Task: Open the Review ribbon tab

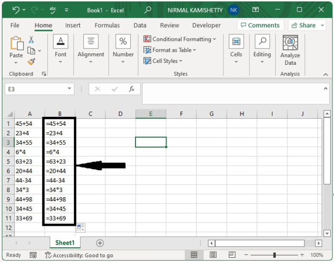Action: (x=169, y=25)
